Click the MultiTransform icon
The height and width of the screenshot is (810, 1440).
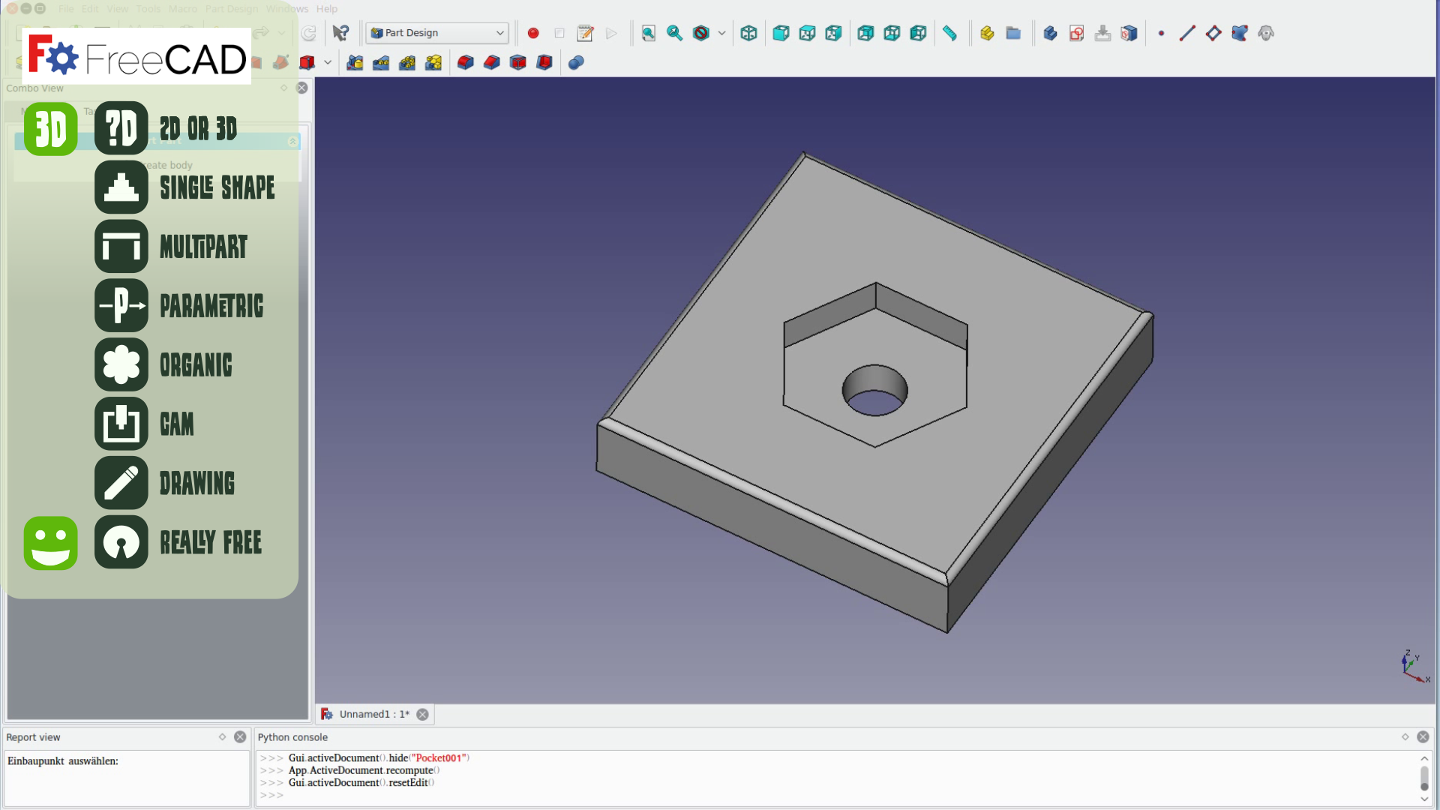click(x=433, y=62)
